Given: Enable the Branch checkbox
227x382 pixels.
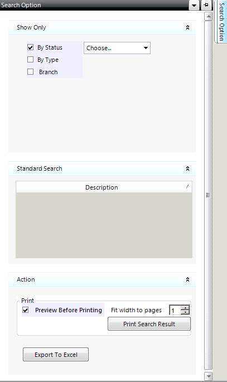Looking at the screenshot, I should click(31, 71).
